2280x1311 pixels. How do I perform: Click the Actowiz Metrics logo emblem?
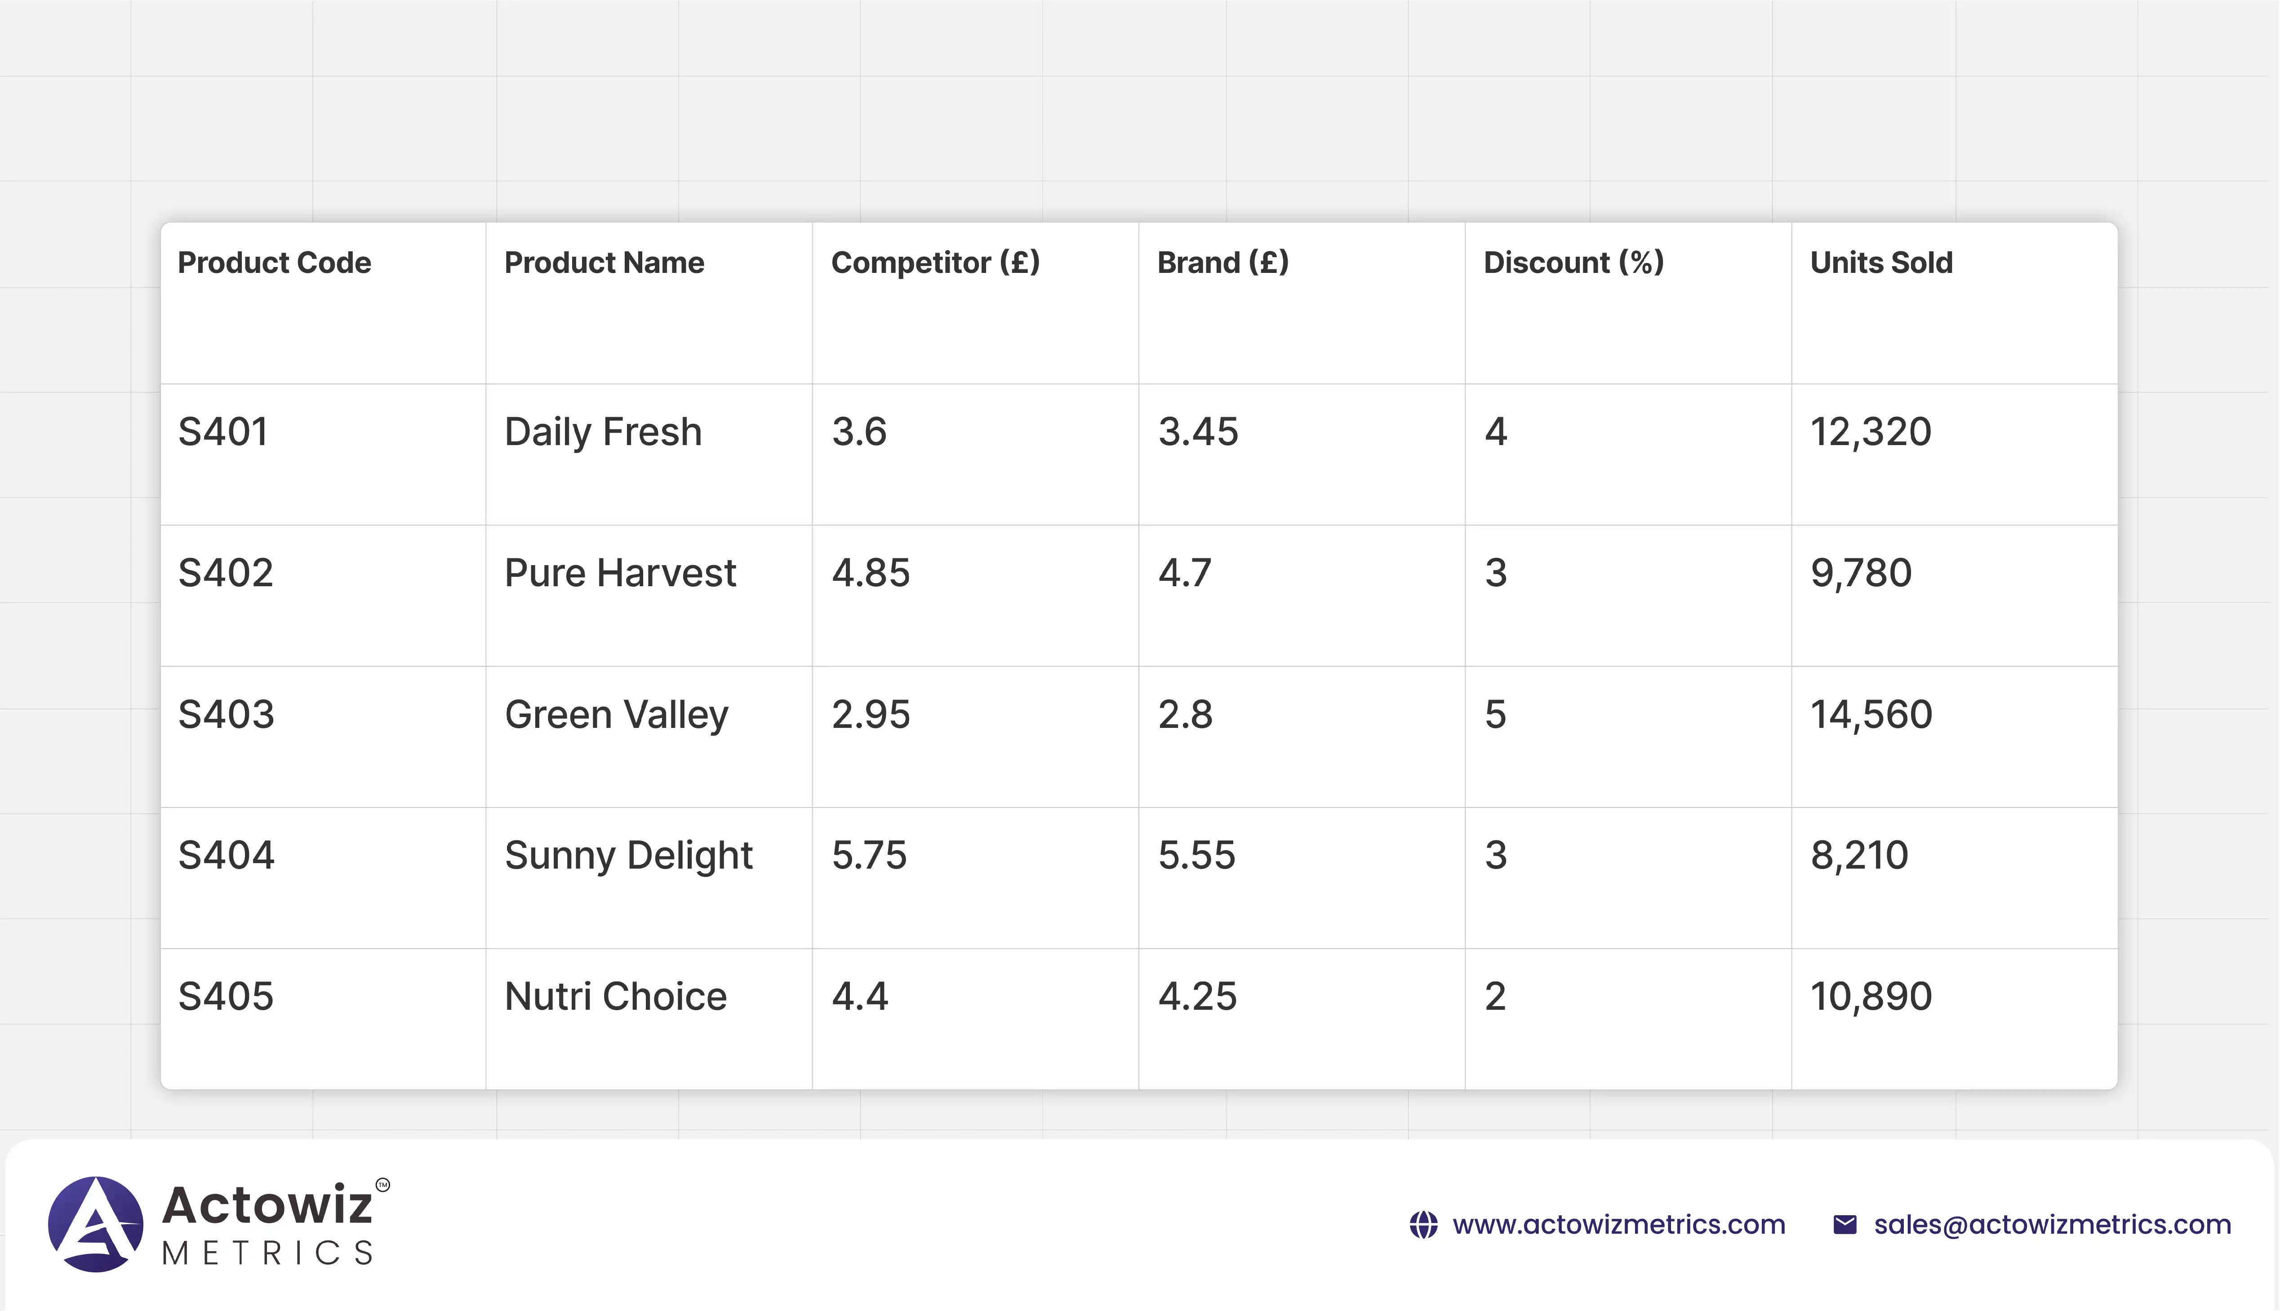[x=95, y=1224]
